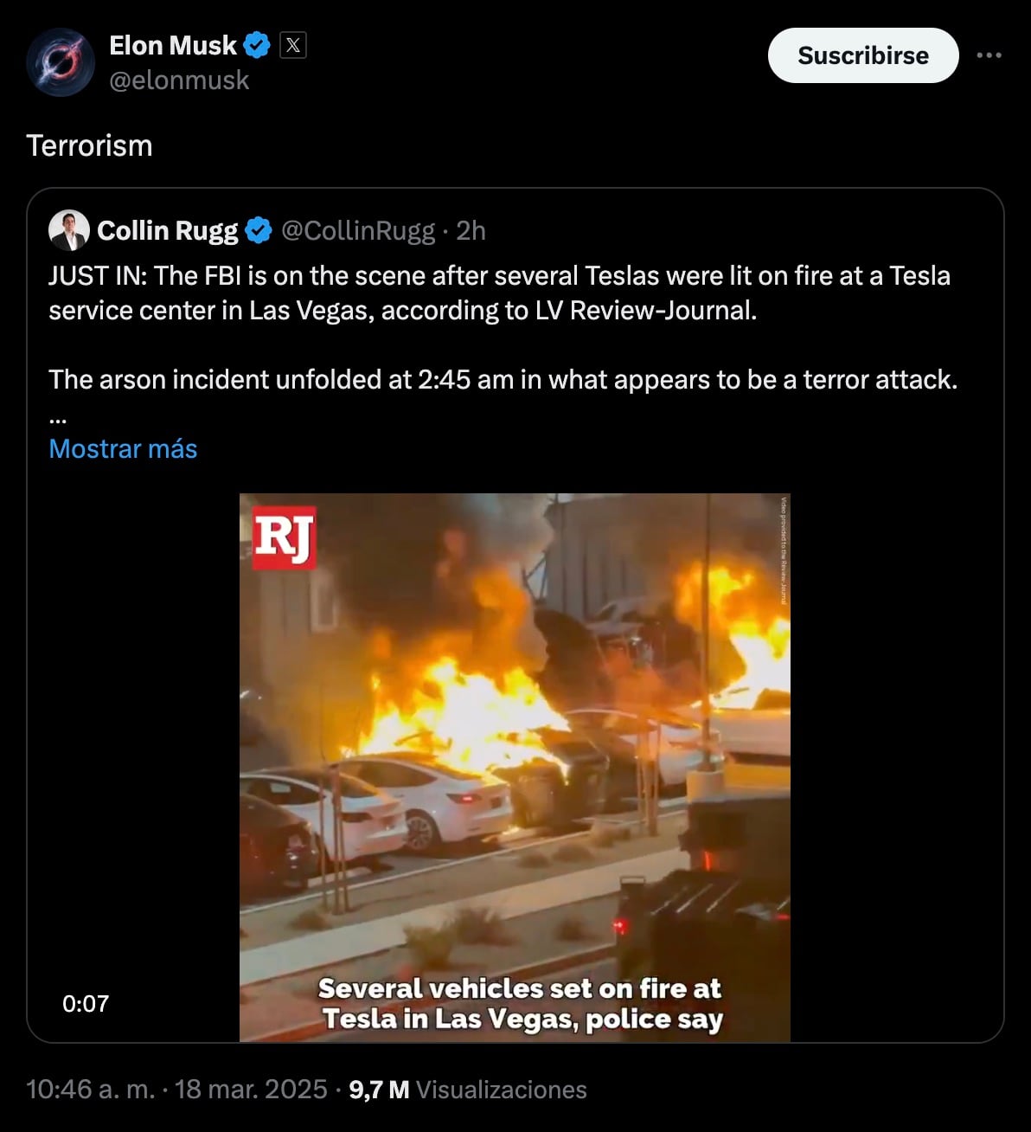
Task: Click the X affiliation badge icon
Action: point(293,45)
